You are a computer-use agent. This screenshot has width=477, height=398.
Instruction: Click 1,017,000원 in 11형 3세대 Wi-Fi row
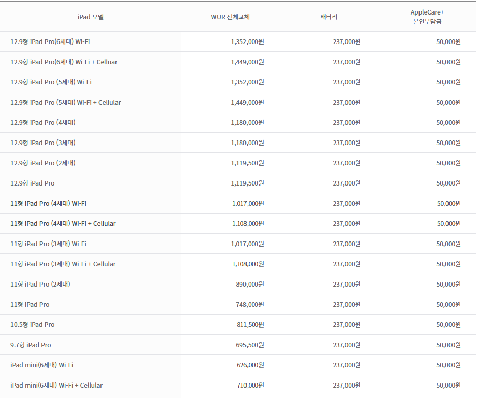[x=248, y=244]
